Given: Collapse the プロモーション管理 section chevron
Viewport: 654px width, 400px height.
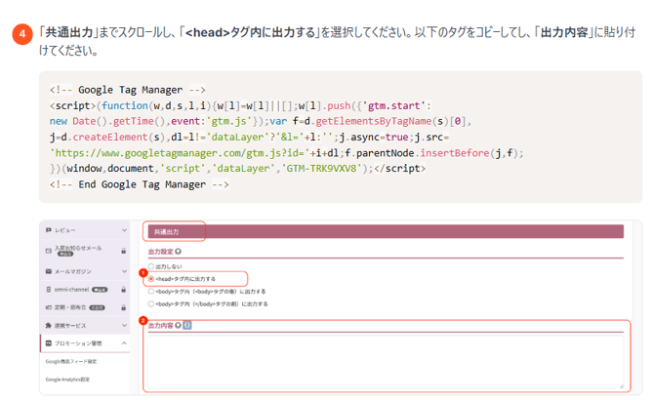Looking at the screenshot, I should tap(125, 343).
